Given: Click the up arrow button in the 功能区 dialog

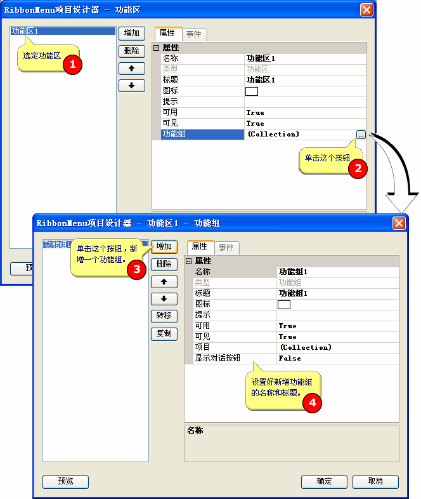Looking at the screenshot, I should [x=132, y=68].
